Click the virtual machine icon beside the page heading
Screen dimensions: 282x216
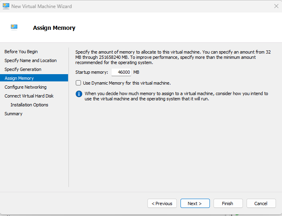[14, 27]
